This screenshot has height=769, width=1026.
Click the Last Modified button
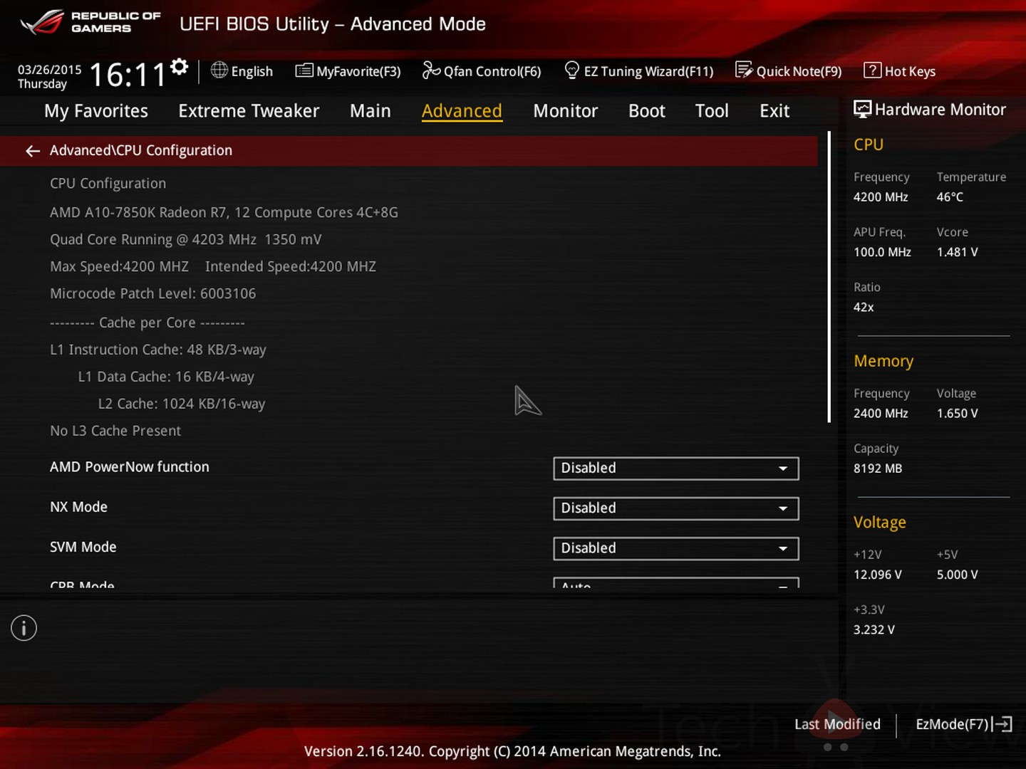click(x=837, y=724)
